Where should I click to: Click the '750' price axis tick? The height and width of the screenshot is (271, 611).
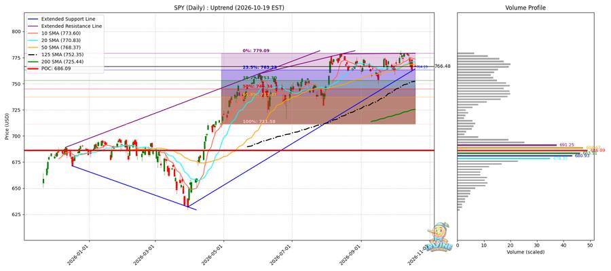point(18,84)
